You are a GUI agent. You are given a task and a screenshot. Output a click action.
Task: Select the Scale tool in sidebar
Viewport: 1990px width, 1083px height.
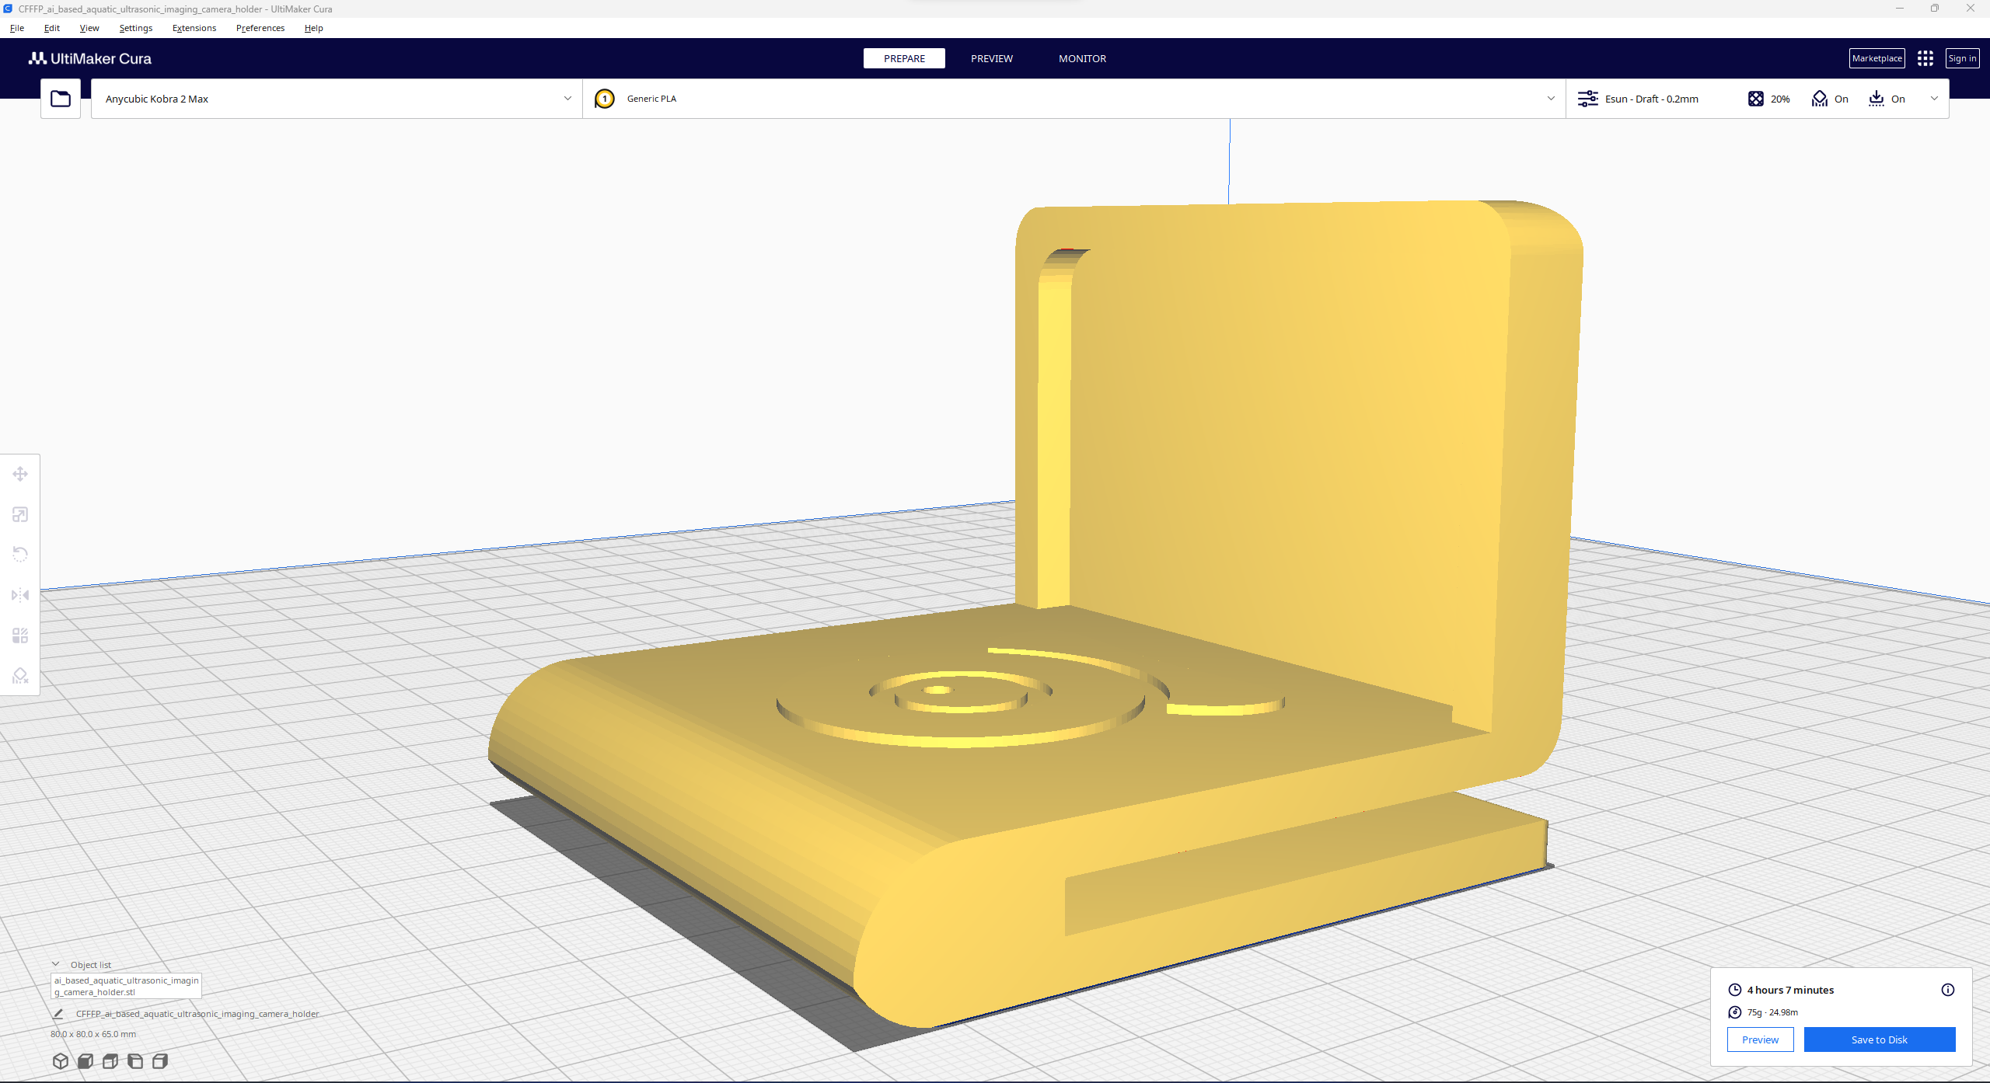tap(20, 514)
